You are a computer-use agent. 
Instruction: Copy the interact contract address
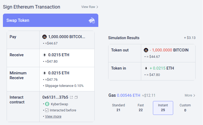(x=76, y=97)
